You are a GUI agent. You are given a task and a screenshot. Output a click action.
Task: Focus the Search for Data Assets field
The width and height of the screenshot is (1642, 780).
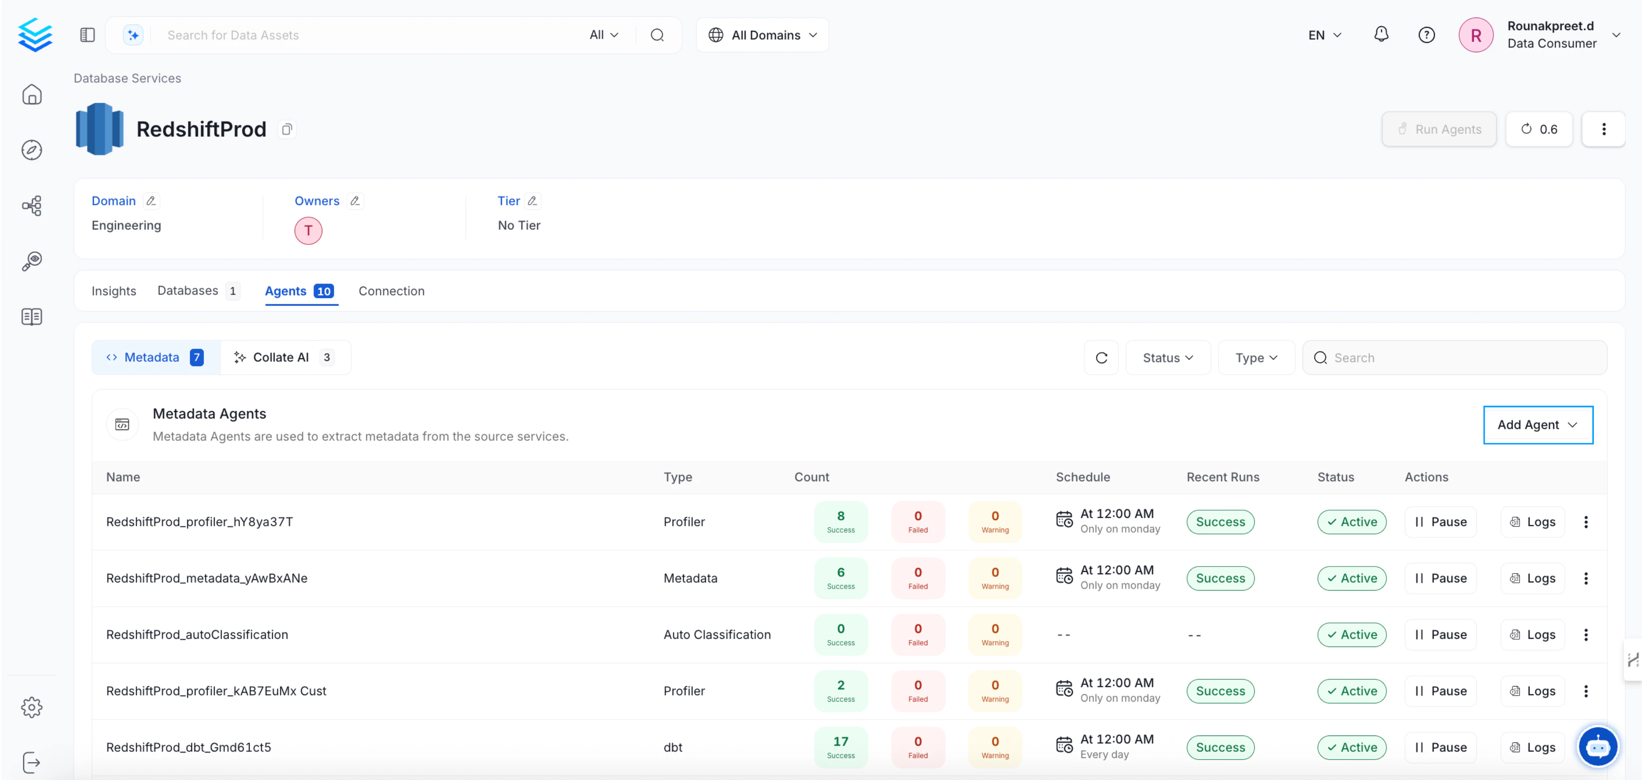[x=370, y=35]
